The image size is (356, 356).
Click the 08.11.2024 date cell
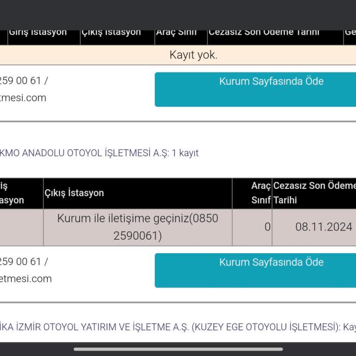(x=314, y=227)
